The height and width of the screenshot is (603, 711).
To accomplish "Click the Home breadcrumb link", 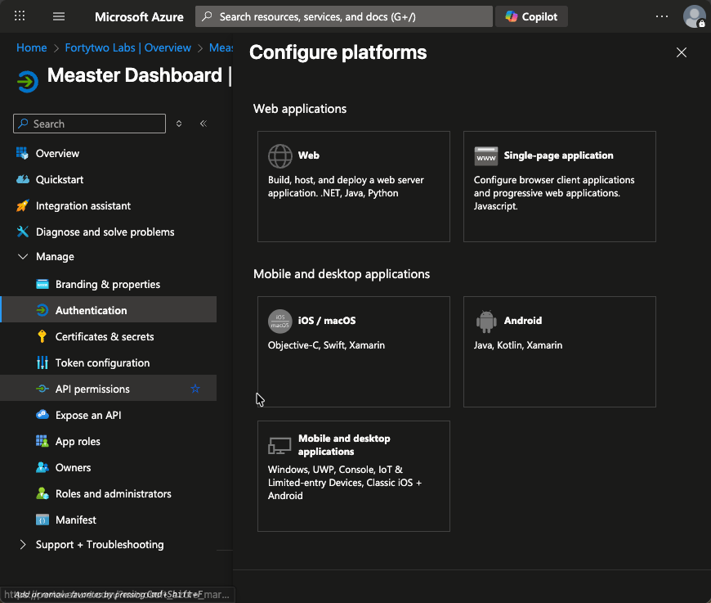I will 31,48.
